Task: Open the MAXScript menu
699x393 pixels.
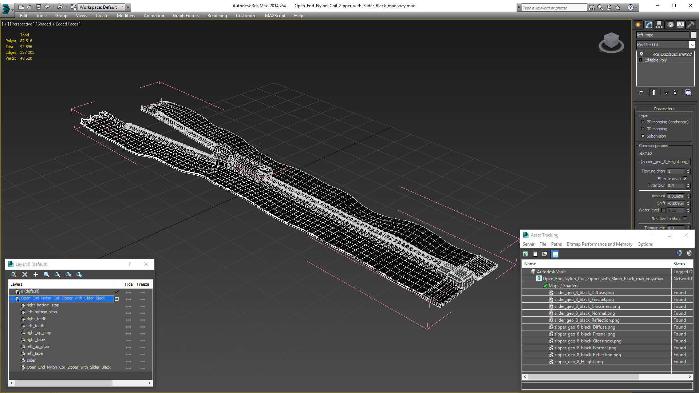Action: pyautogui.click(x=275, y=16)
